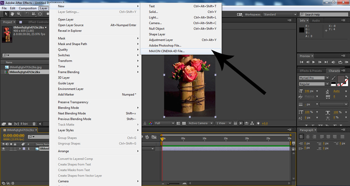Open the Timeline button in viewer footer

click(x=247, y=123)
